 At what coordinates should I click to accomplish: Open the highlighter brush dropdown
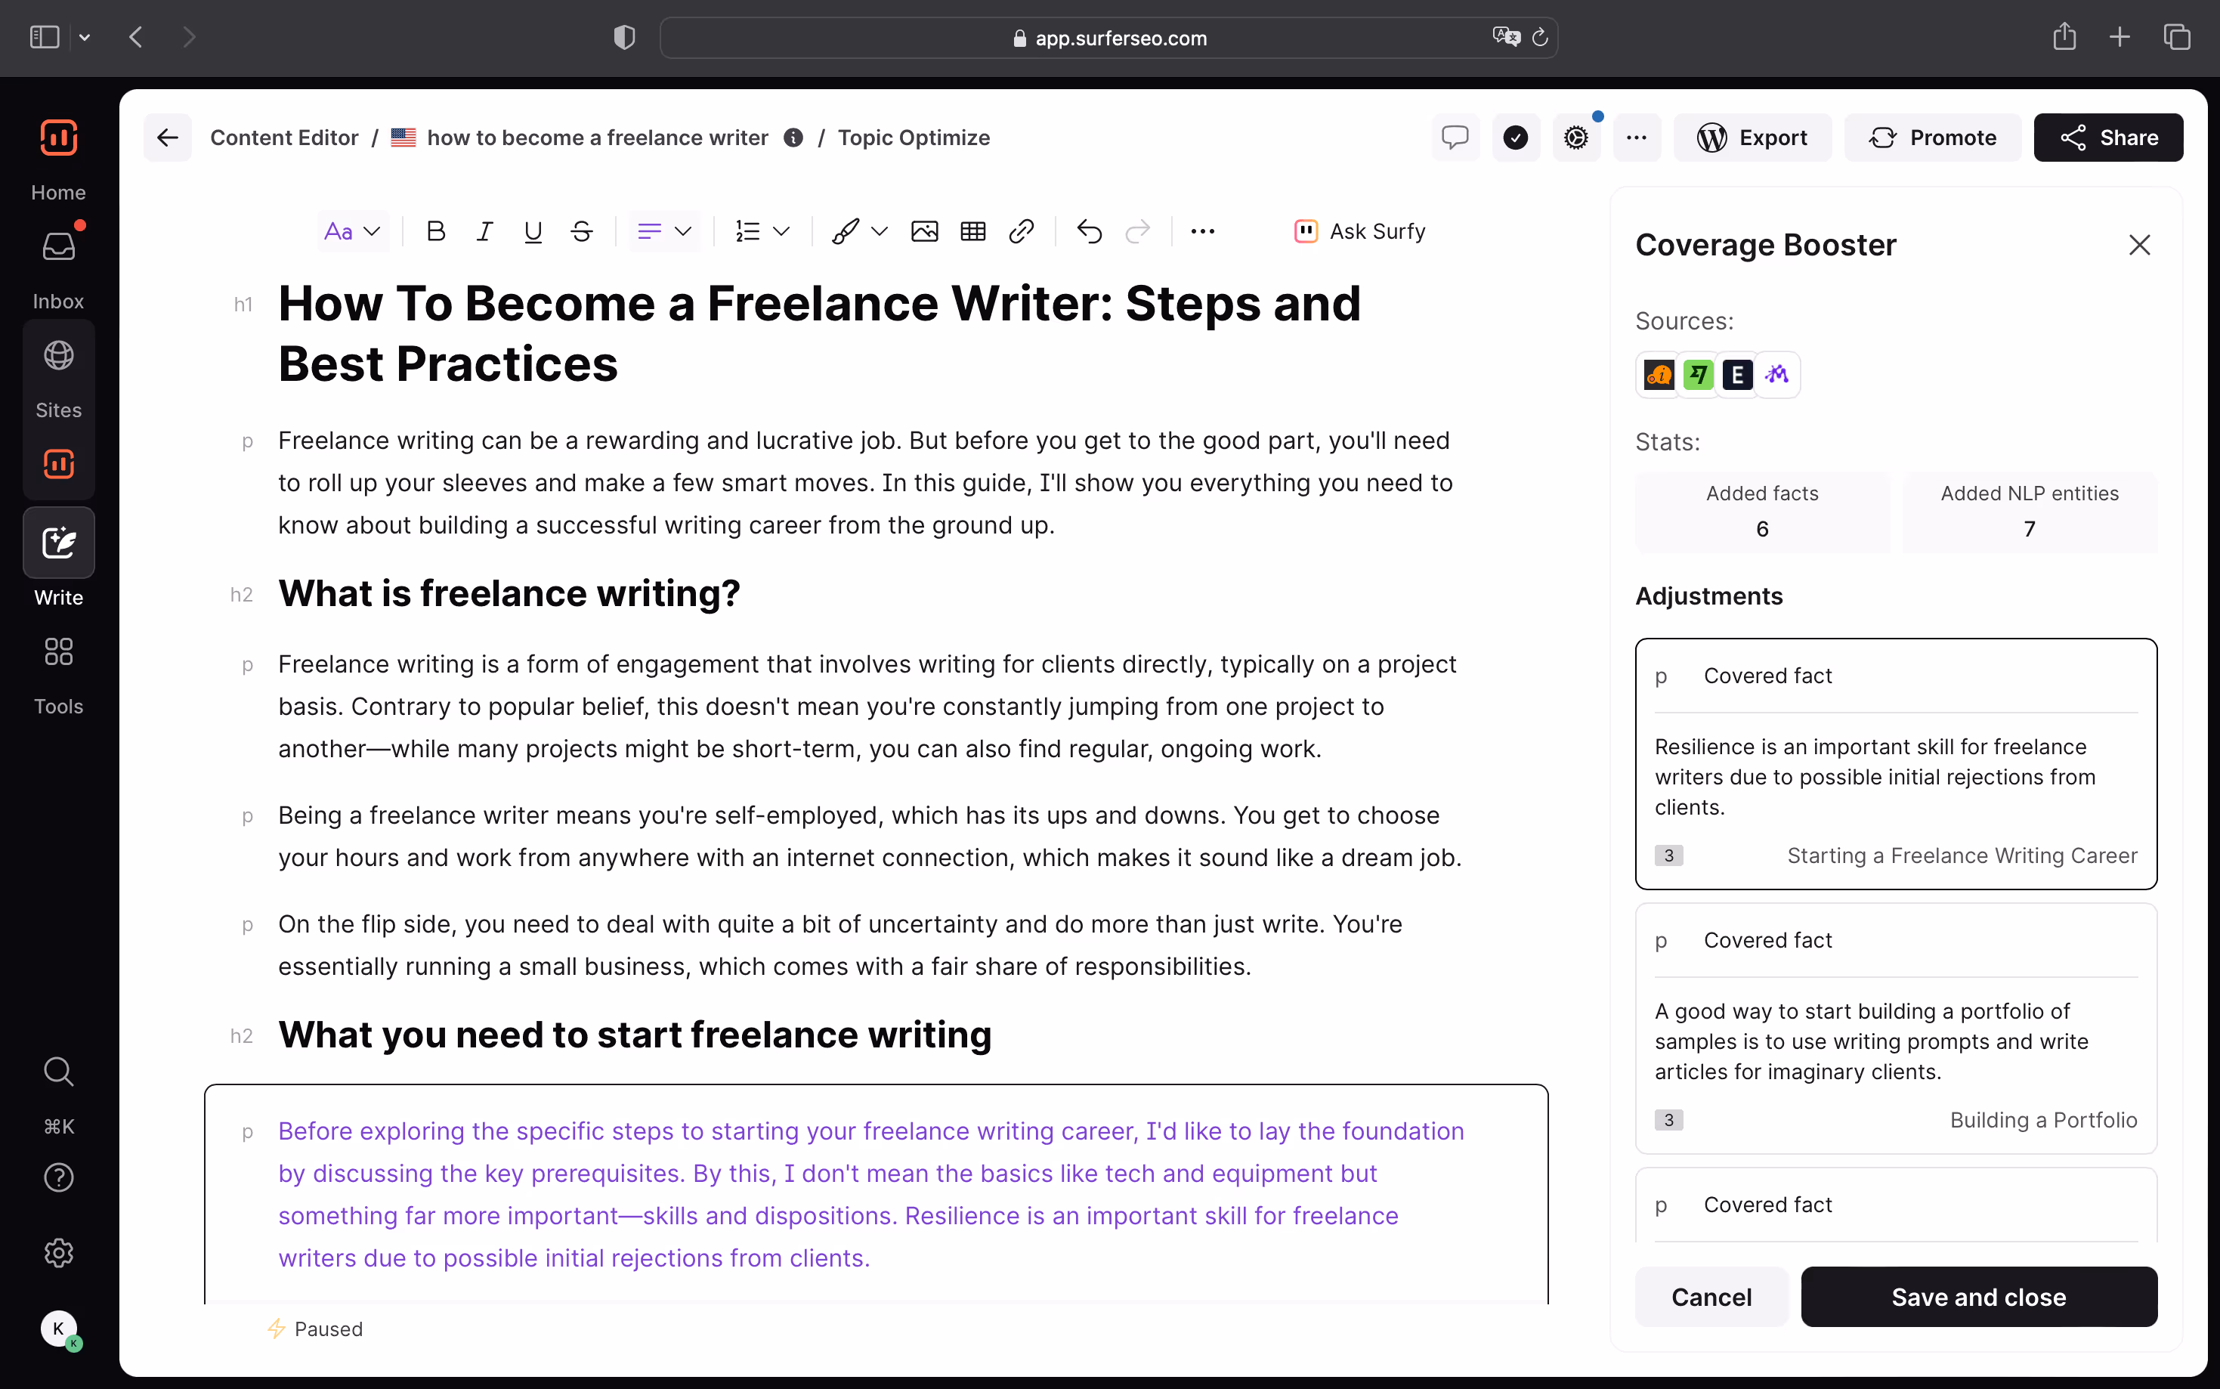[860, 231]
